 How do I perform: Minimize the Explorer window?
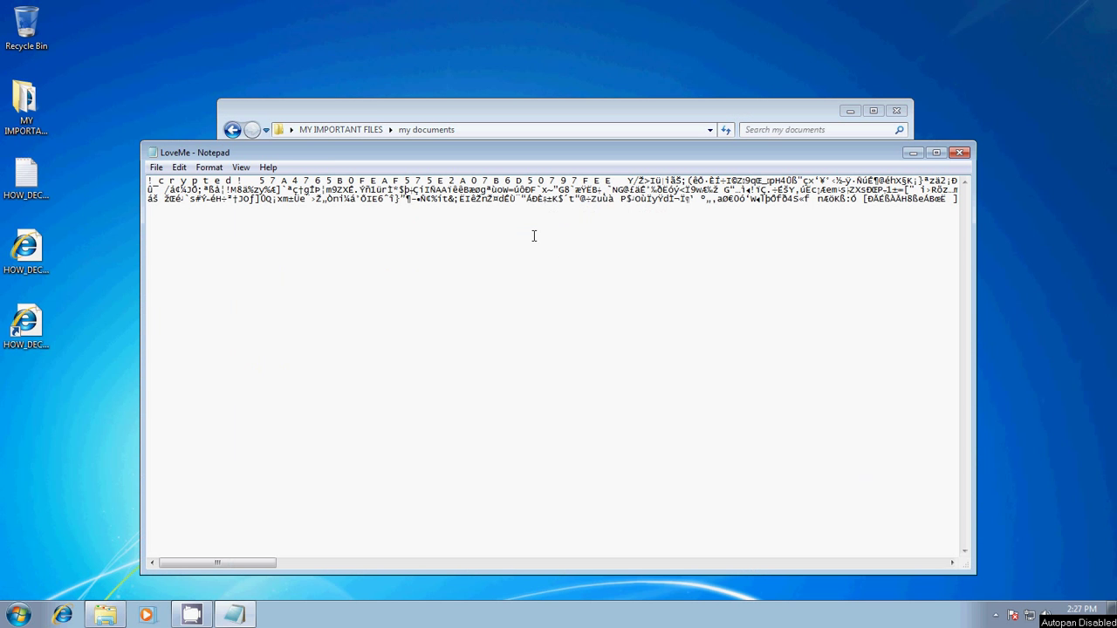851,111
